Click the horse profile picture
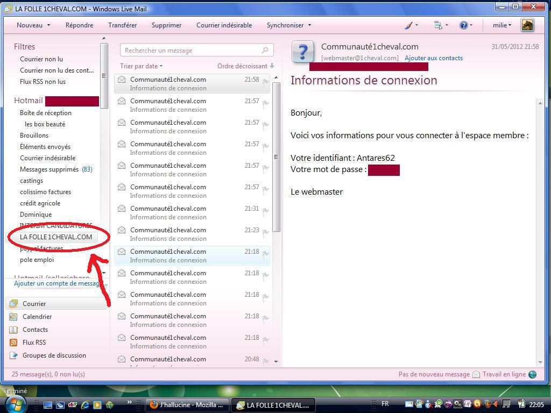Image resolution: width=551 pixels, height=413 pixels. coord(527,25)
